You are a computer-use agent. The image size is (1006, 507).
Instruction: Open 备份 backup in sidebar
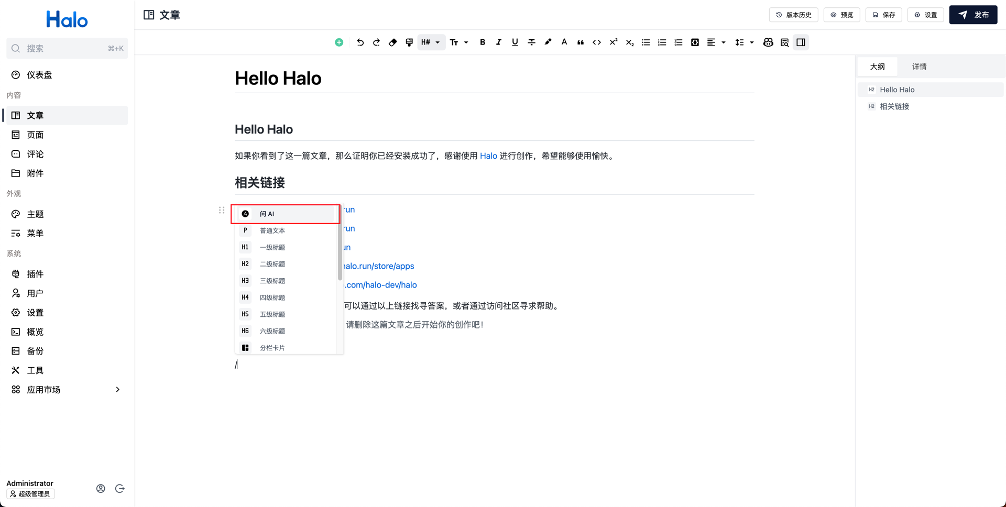(67, 351)
